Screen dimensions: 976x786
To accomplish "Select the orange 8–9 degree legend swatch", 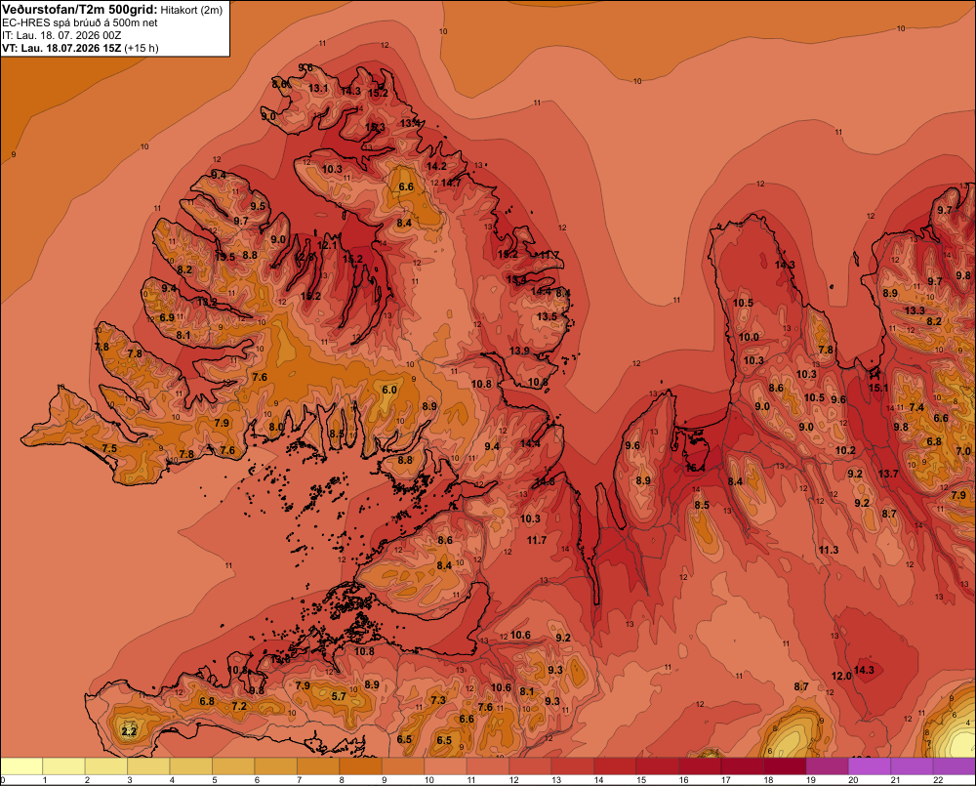I will pos(360,766).
